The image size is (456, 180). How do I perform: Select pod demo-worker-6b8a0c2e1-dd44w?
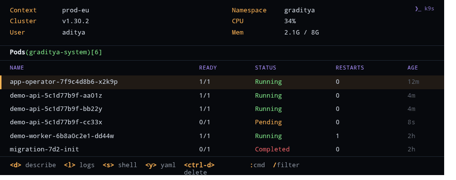(x=222, y=136)
